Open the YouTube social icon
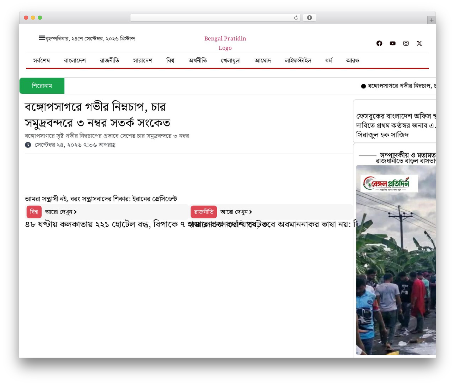Viewport: 455px width, 385px height. [392, 43]
